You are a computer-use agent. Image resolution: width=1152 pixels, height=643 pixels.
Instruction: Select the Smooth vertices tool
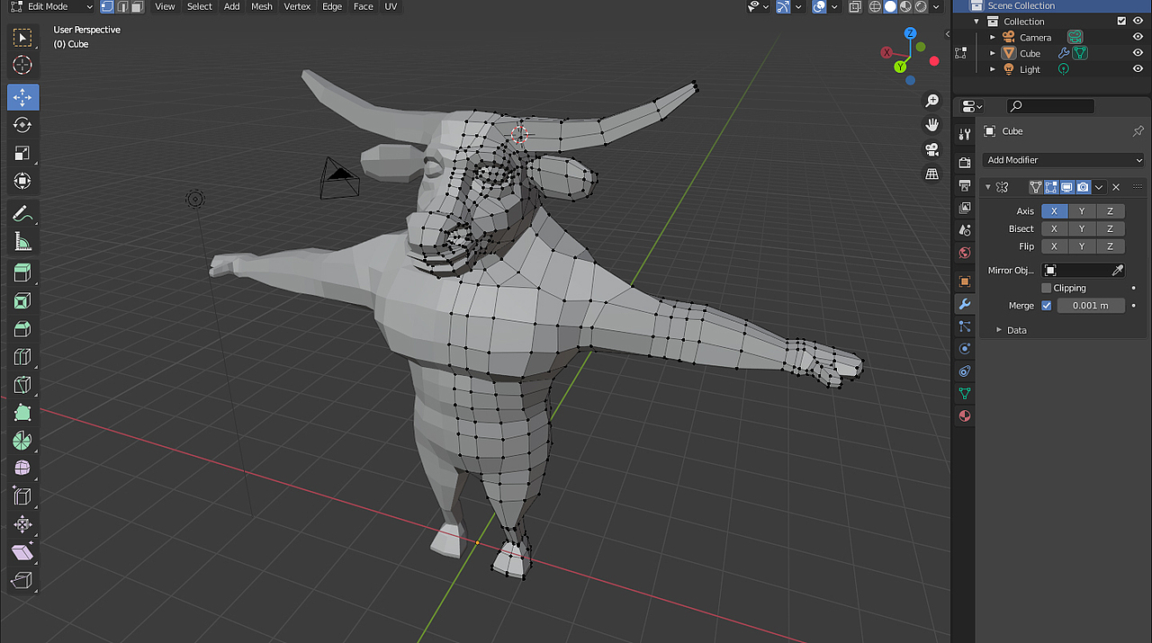[x=22, y=469]
